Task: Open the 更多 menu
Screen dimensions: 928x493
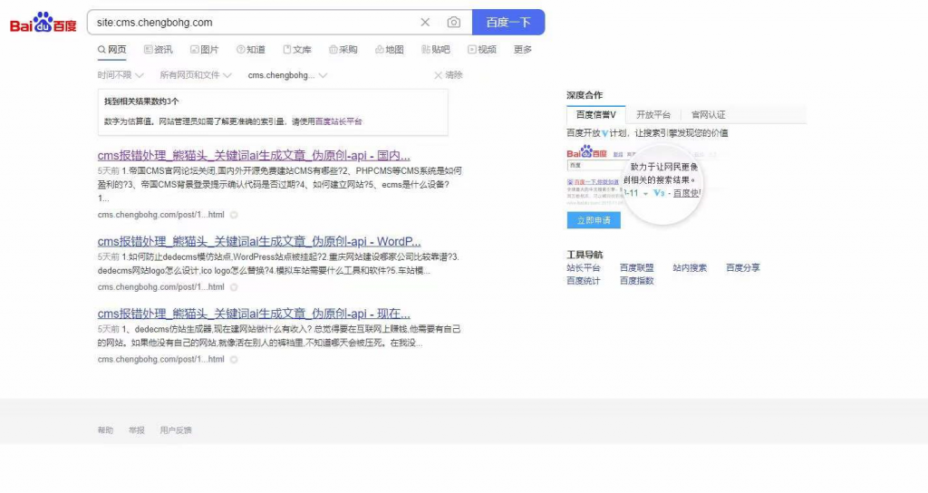Action: tap(523, 50)
